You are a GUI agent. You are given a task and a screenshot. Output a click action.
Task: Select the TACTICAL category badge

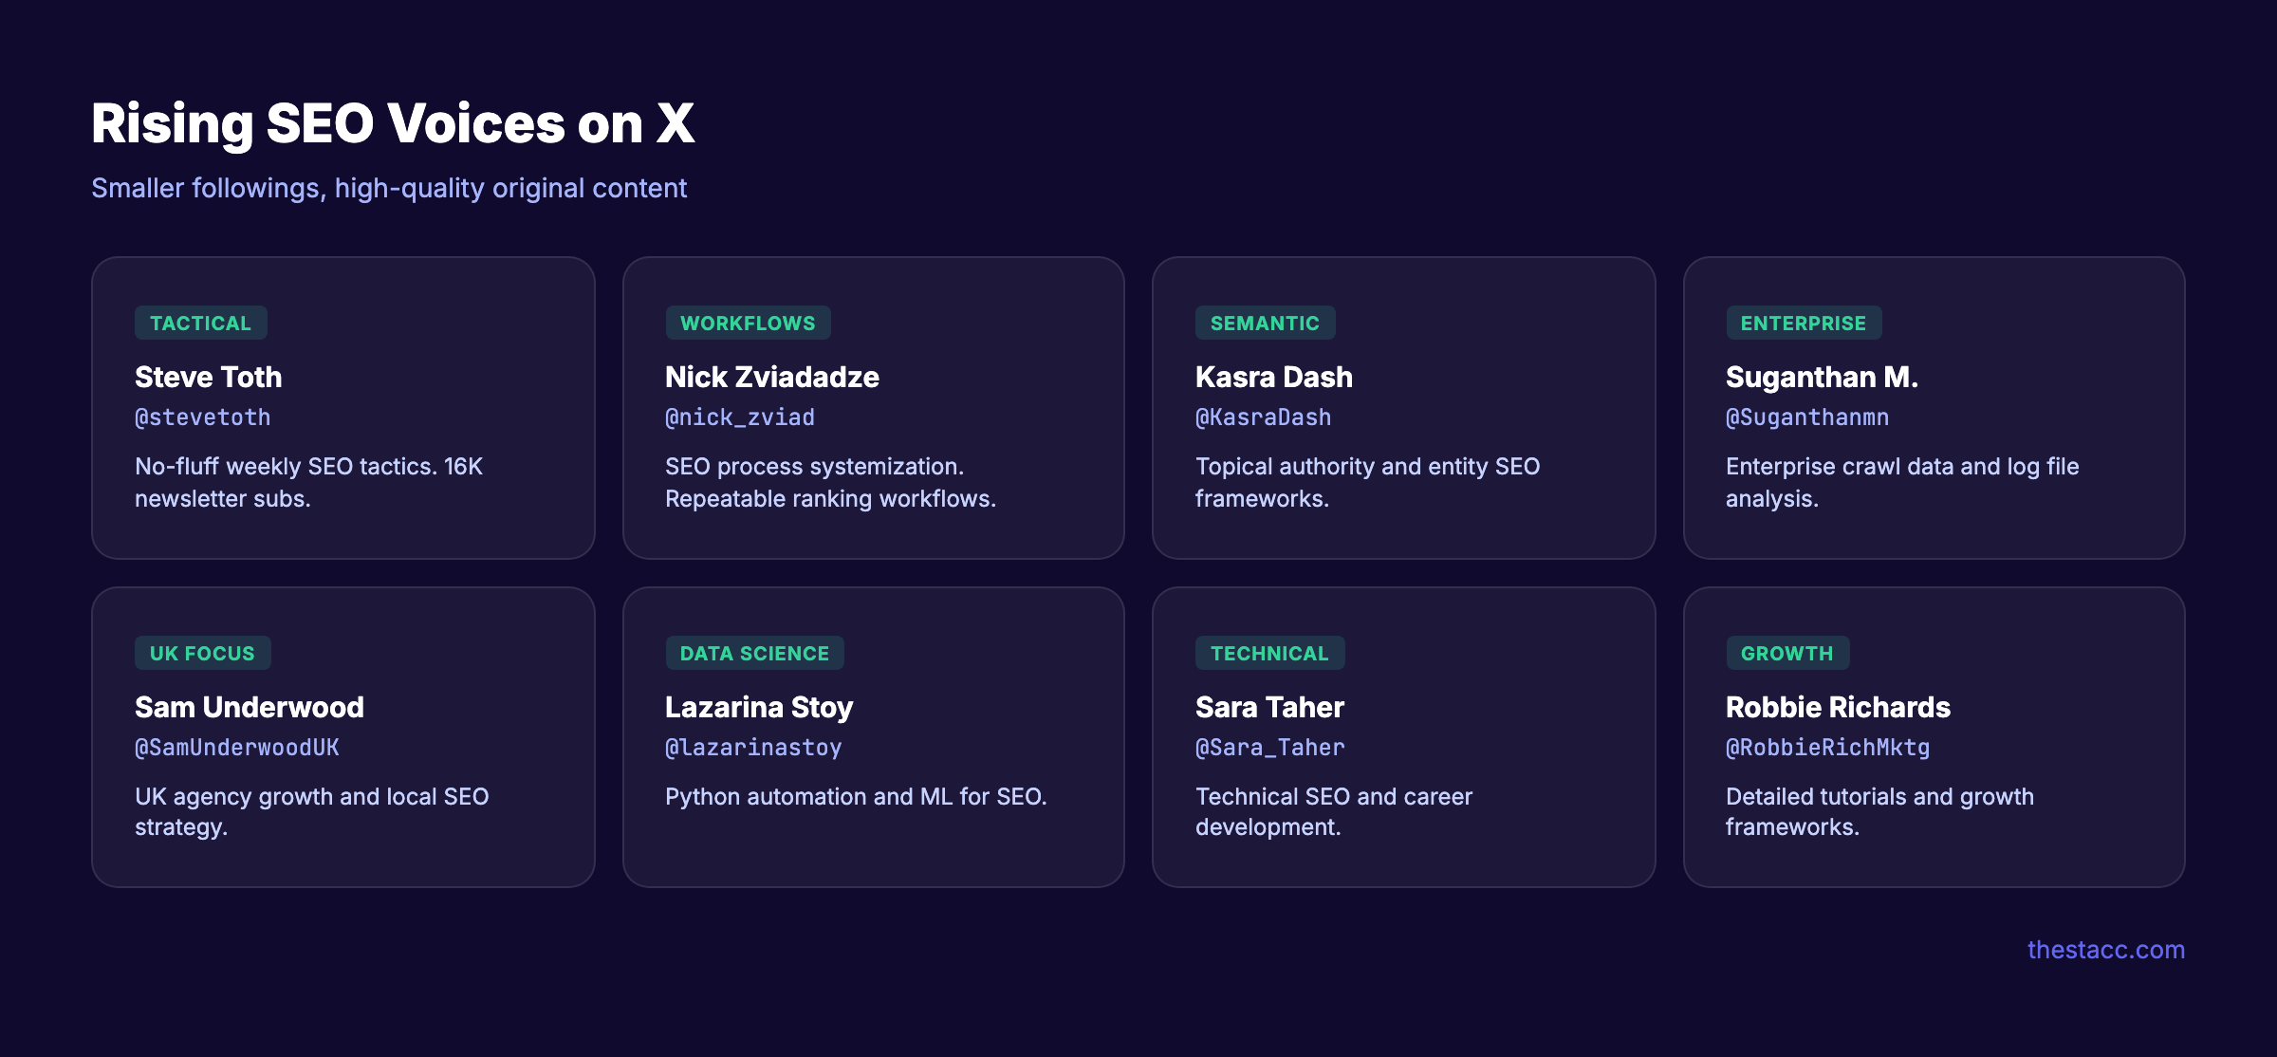[x=200, y=323]
